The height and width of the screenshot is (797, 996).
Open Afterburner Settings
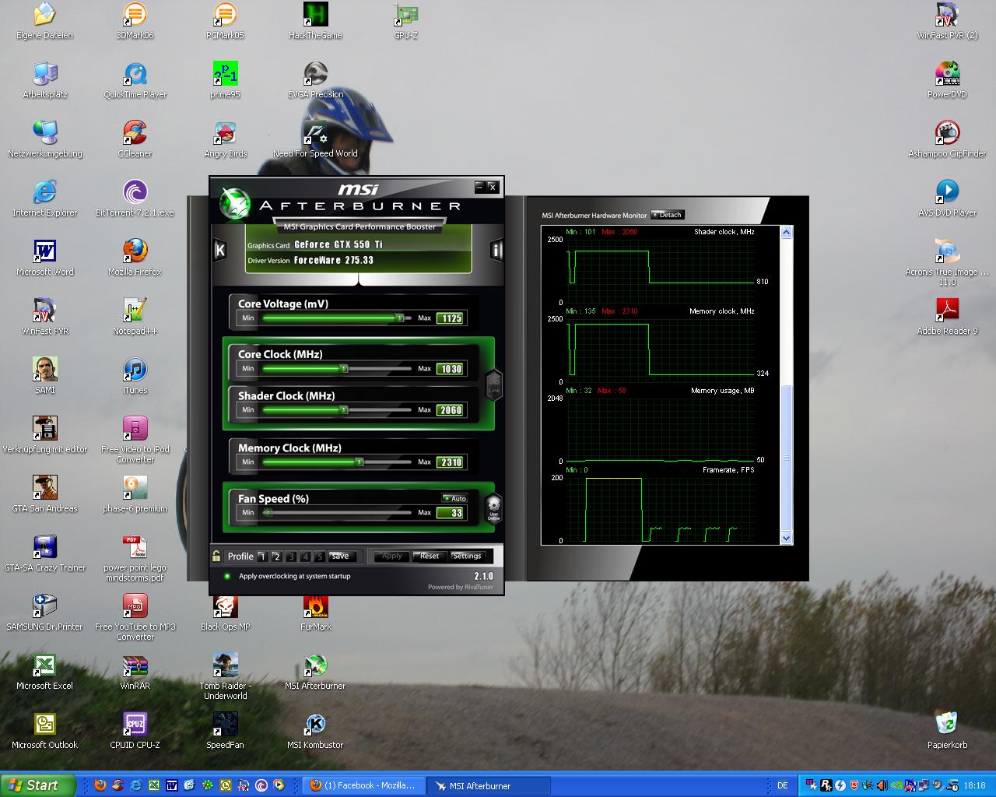(x=467, y=556)
